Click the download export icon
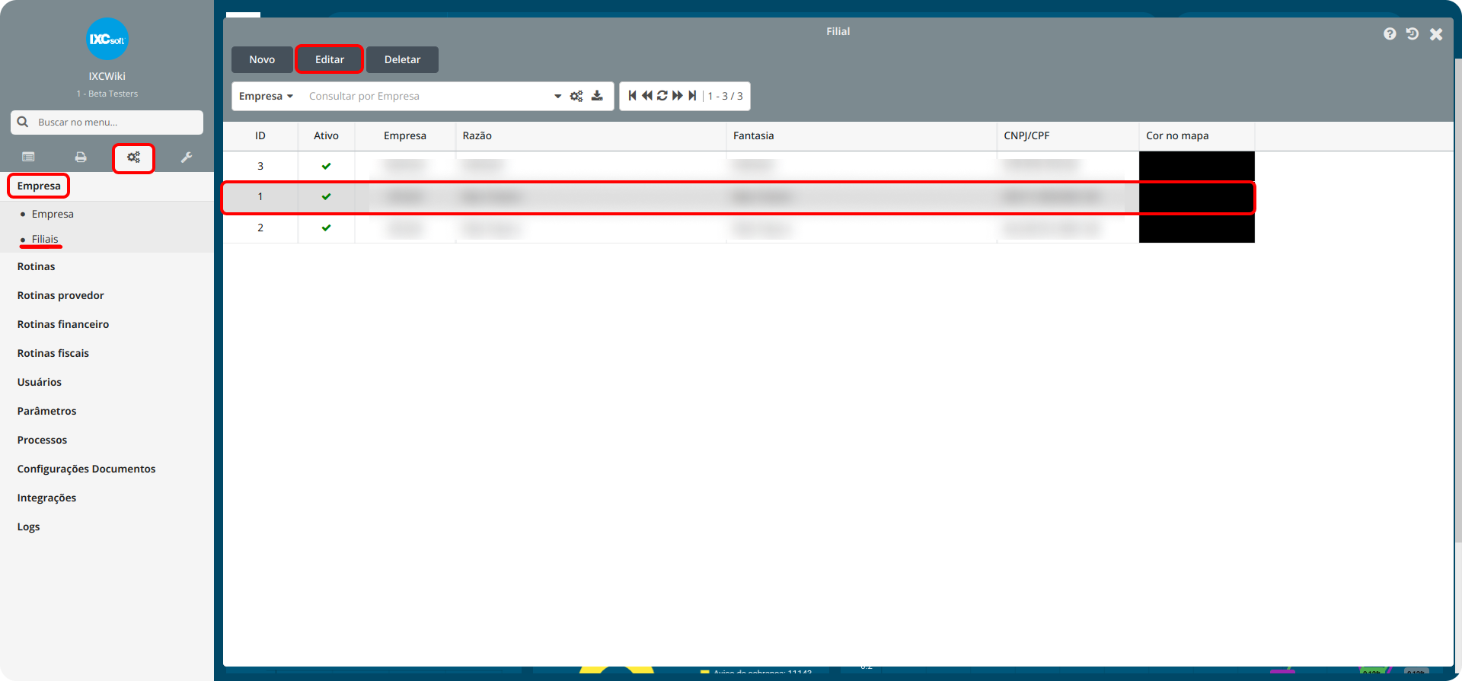 click(x=597, y=96)
